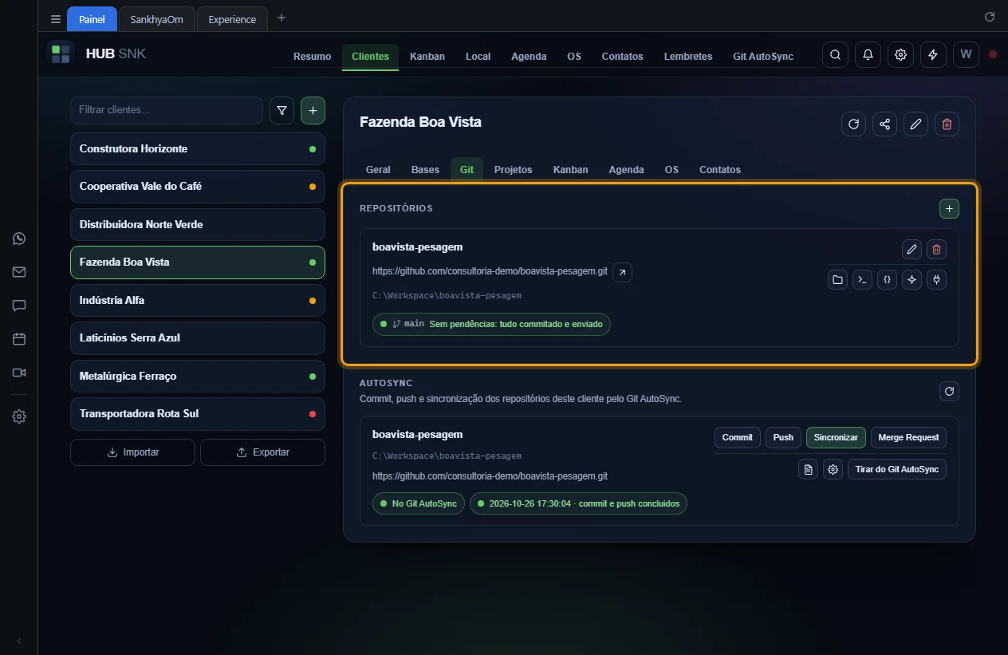
Task: Open the Projetos tab of the client
Action: 513,170
